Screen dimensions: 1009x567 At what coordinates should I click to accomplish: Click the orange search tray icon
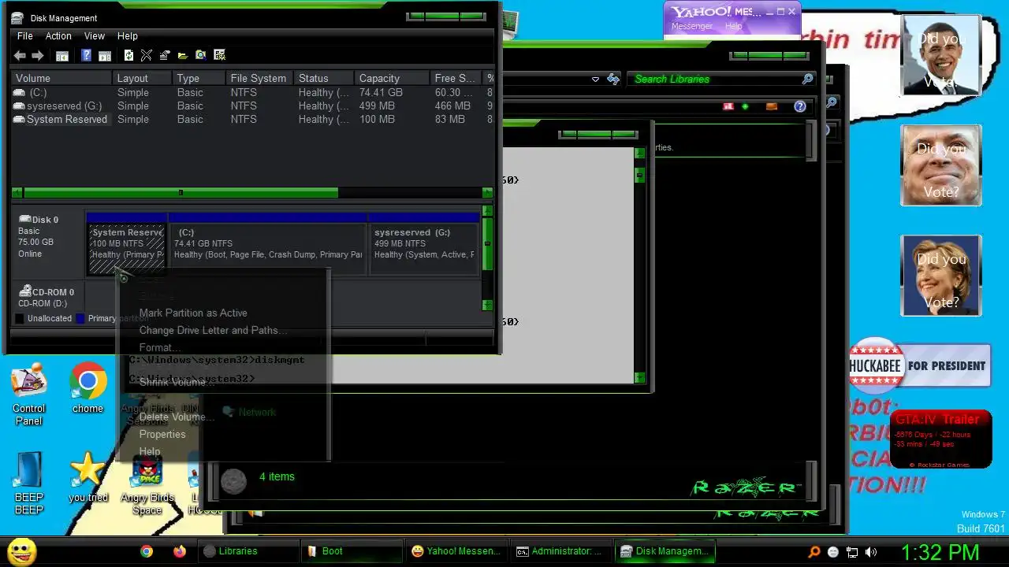pyautogui.click(x=814, y=552)
